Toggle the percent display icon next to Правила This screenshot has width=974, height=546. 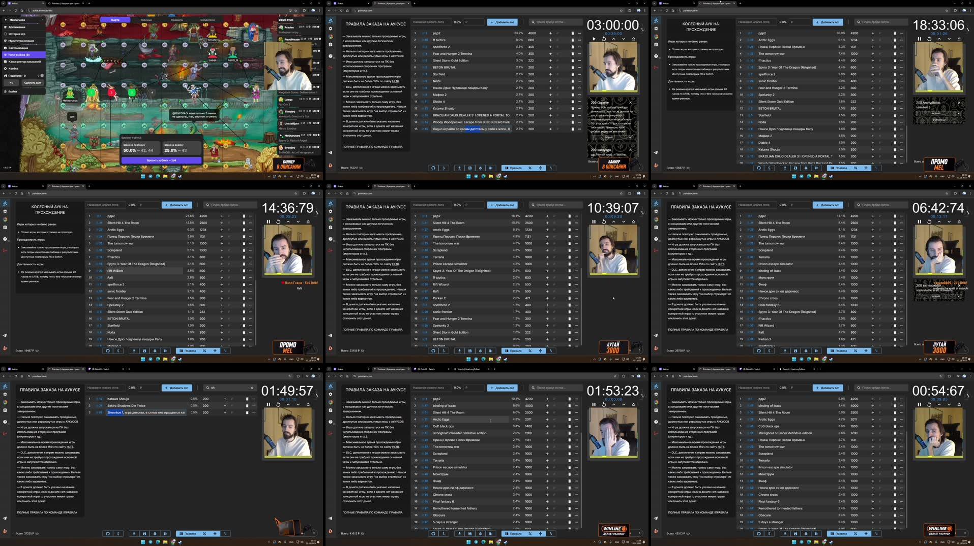529,168
